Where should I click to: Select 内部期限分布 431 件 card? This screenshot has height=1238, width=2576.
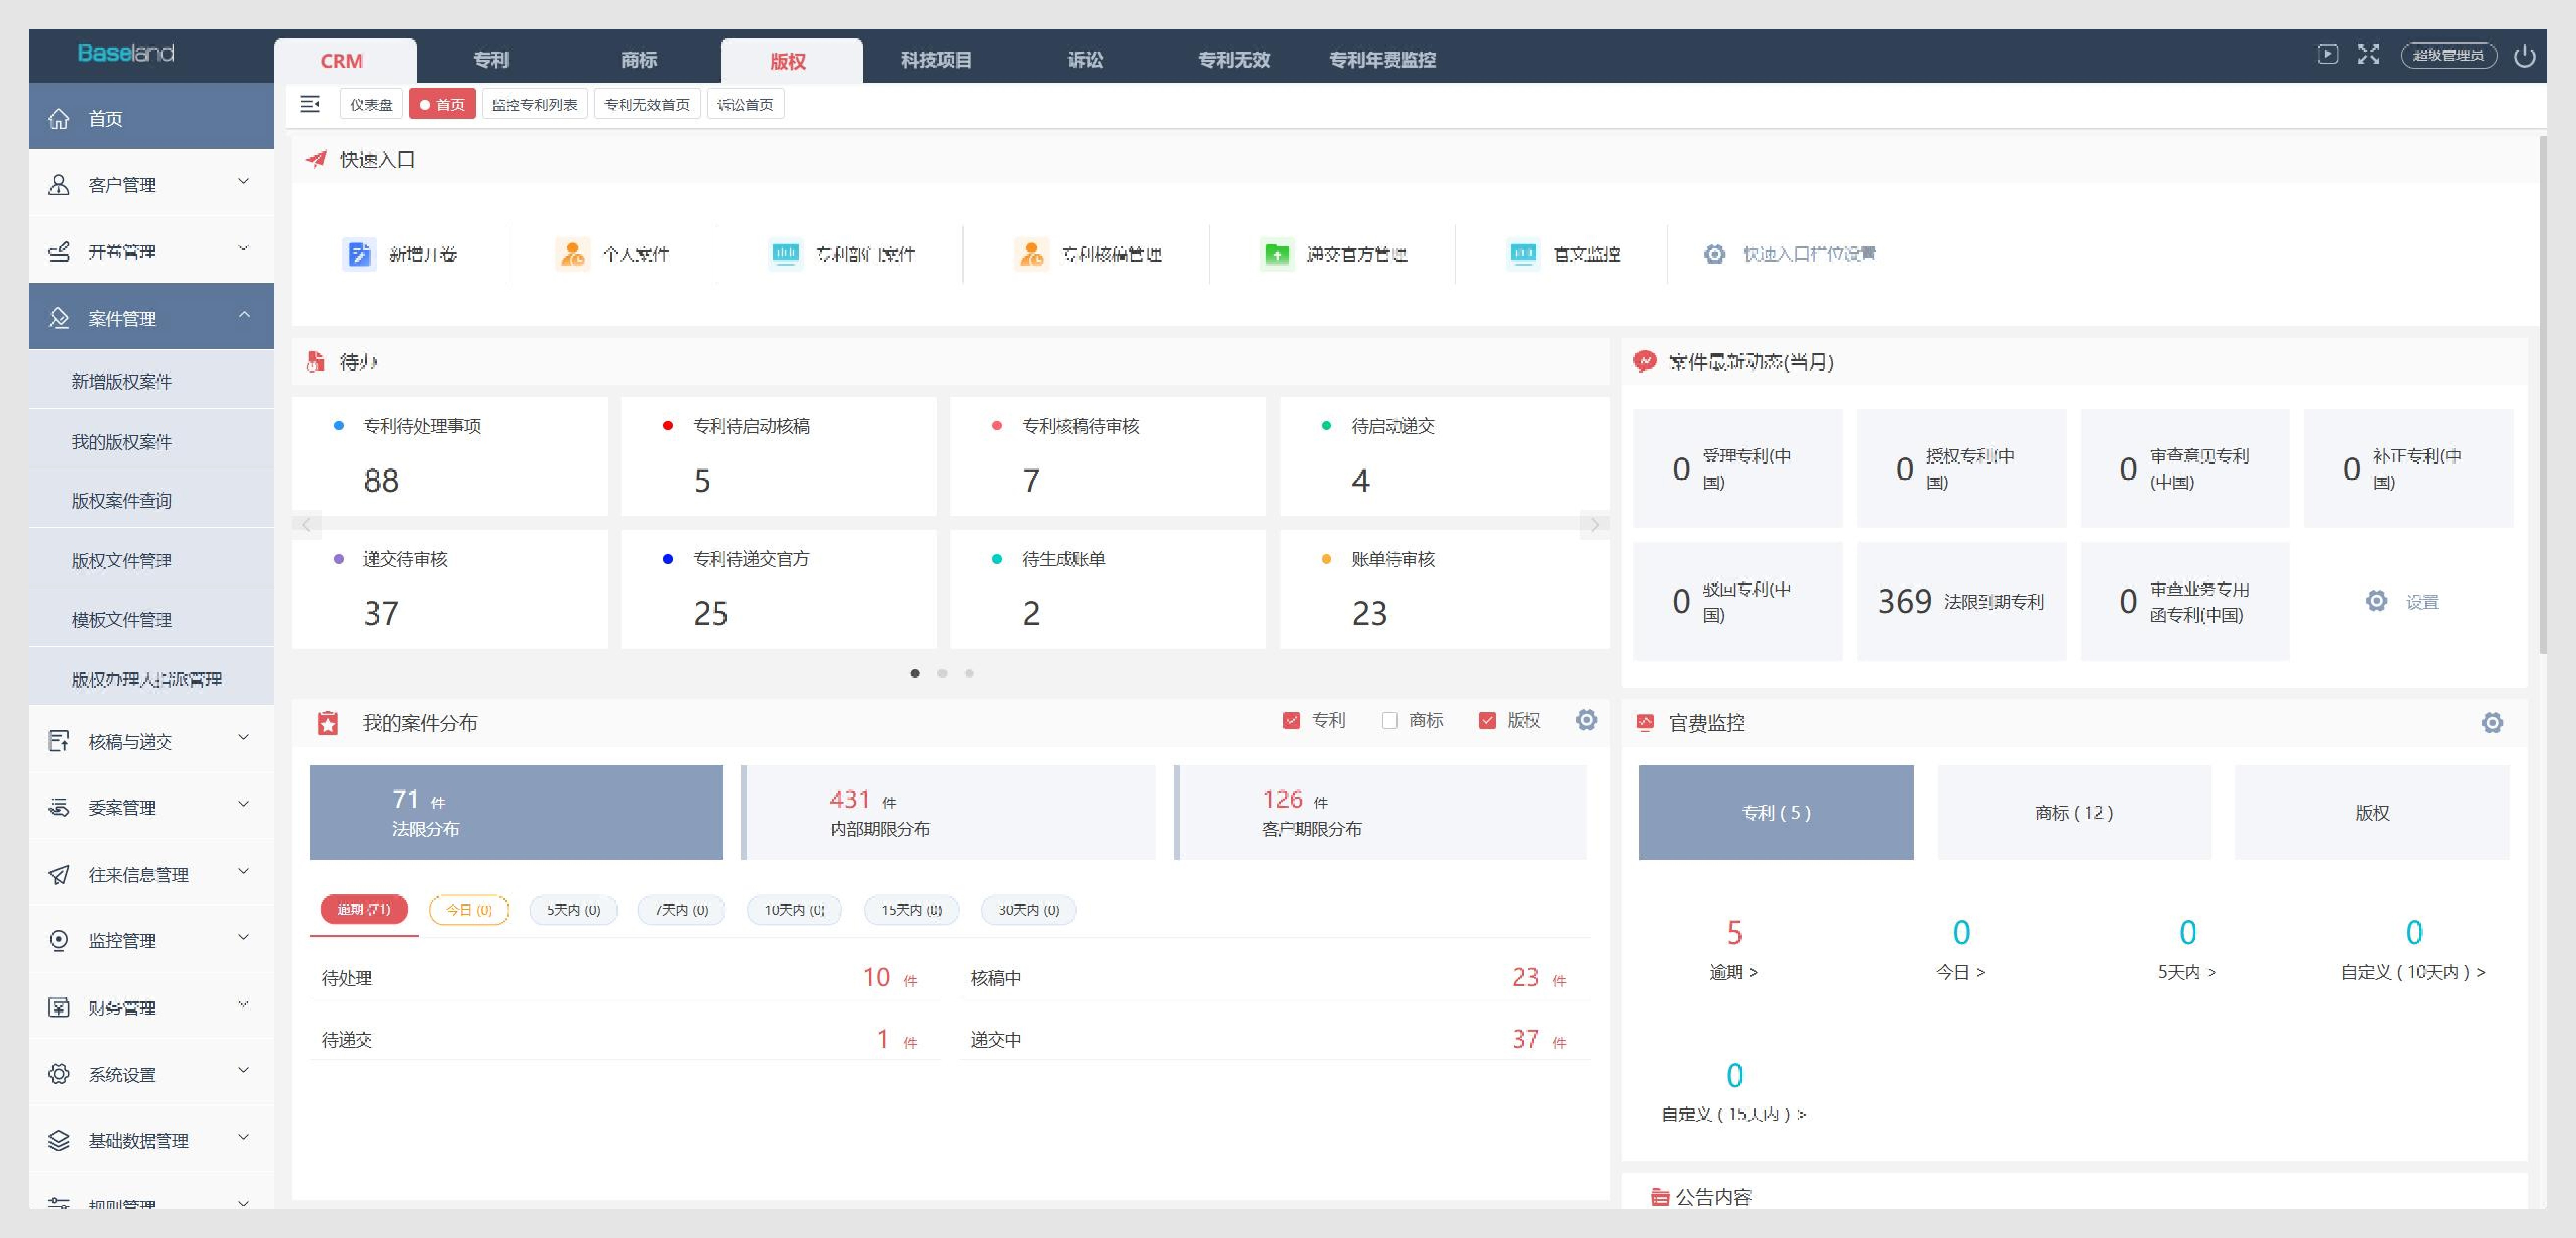(x=949, y=812)
